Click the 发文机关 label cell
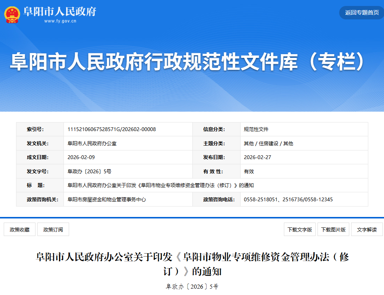 coord(40,143)
